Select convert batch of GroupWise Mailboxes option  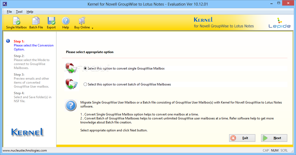pos(85,84)
